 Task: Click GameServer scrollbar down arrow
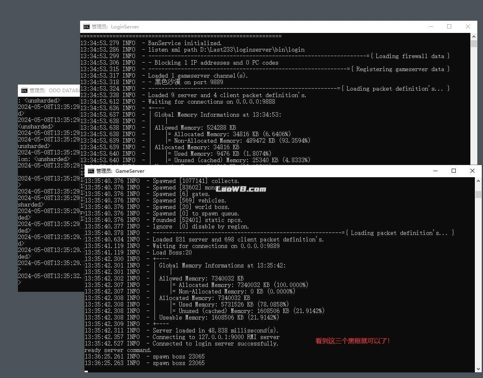pos(478,369)
